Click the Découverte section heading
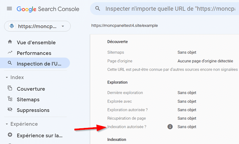Screen dimensions: 239x144 (117, 42)
